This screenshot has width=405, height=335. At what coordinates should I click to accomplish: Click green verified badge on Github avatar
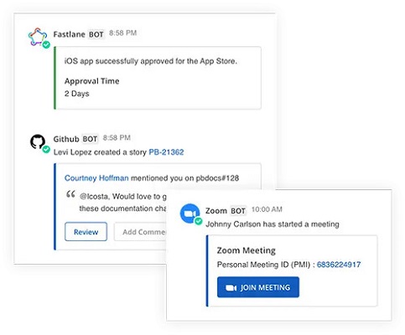pos(46,150)
